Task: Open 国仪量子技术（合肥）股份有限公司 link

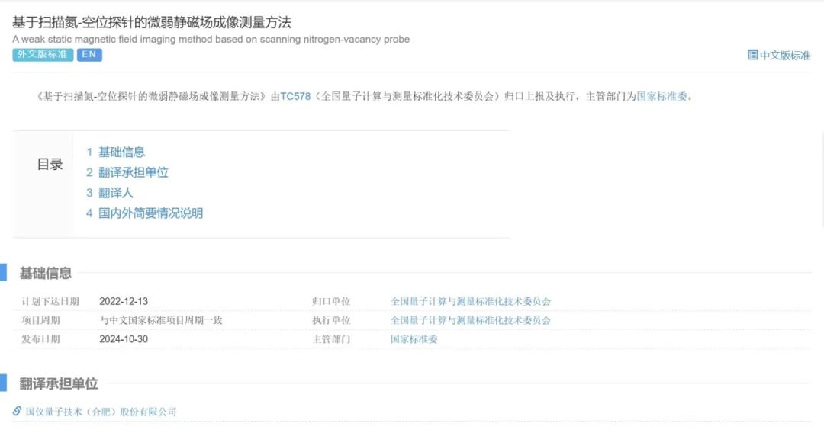Action: click(x=101, y=412)
